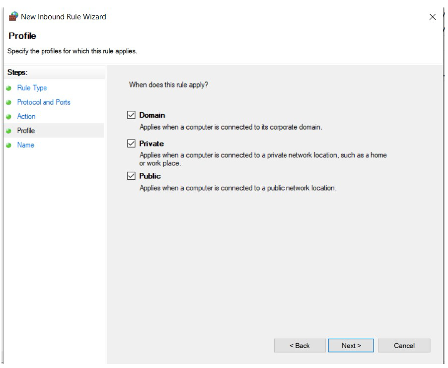Click the Domain label text
448x368 pixels.
point(152,115)
